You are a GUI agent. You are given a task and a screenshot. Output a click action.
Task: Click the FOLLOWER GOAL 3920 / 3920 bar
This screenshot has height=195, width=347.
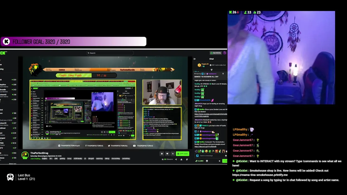point(73,42)
